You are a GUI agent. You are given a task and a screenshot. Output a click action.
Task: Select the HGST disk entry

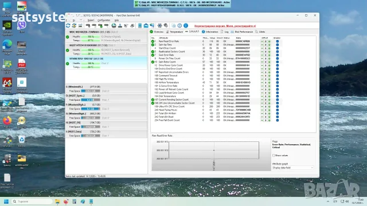pyautogui.click(x=107, y=50)
